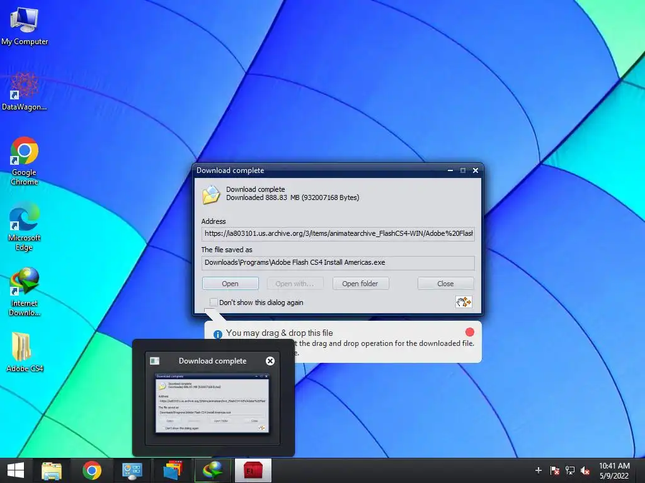645x483 pixels.
Task: Click the preview window small app icon
Action: [155, 361]
